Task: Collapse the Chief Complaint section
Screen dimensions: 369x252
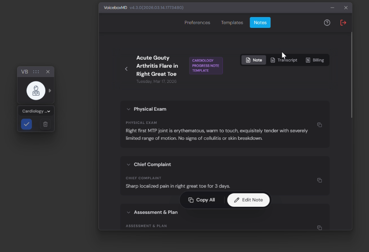Action: pos(129,165)
